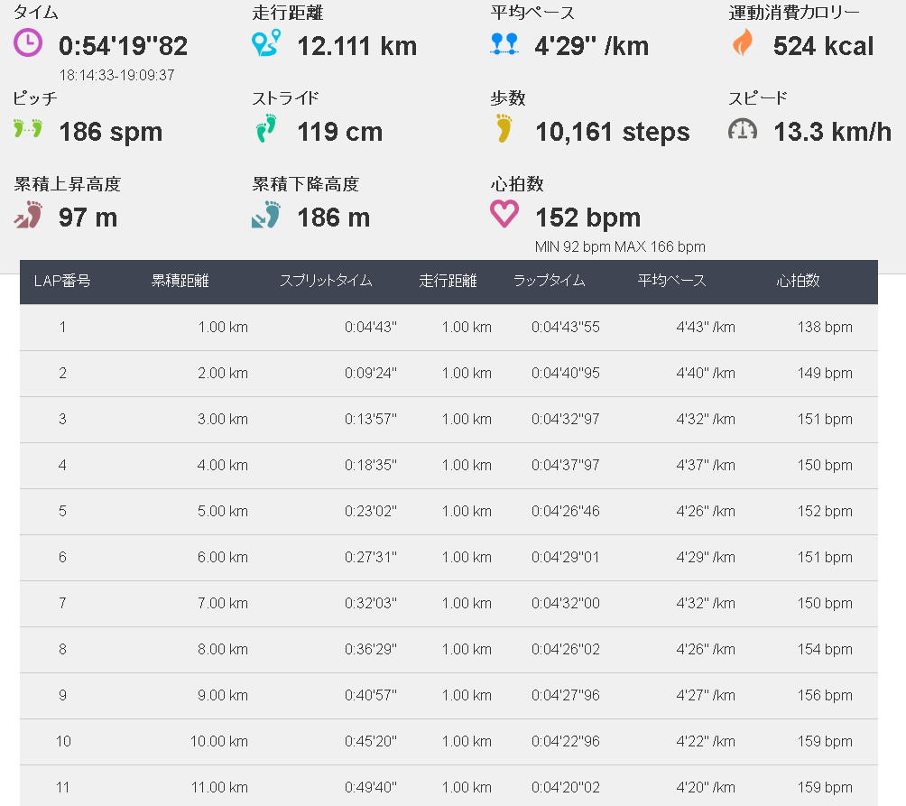Click the 12.111 km distance value
This screenshot has width=906, height=806.
(357, 46)
